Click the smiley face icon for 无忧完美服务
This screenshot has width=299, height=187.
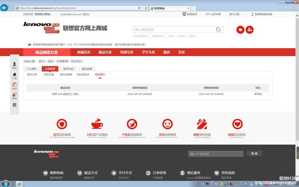tap(167, 124)
